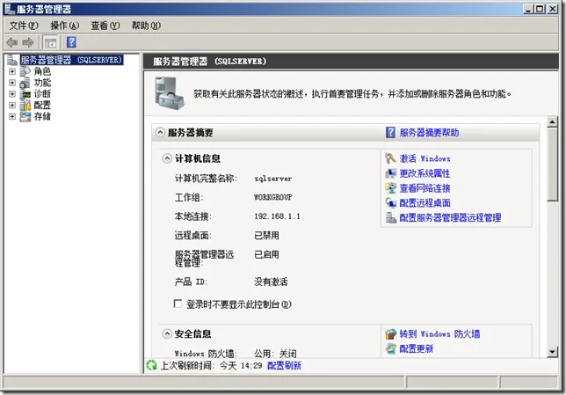Open the 服务器摘要帮助 link
566x395 pixels.
[x=429, y=133]
